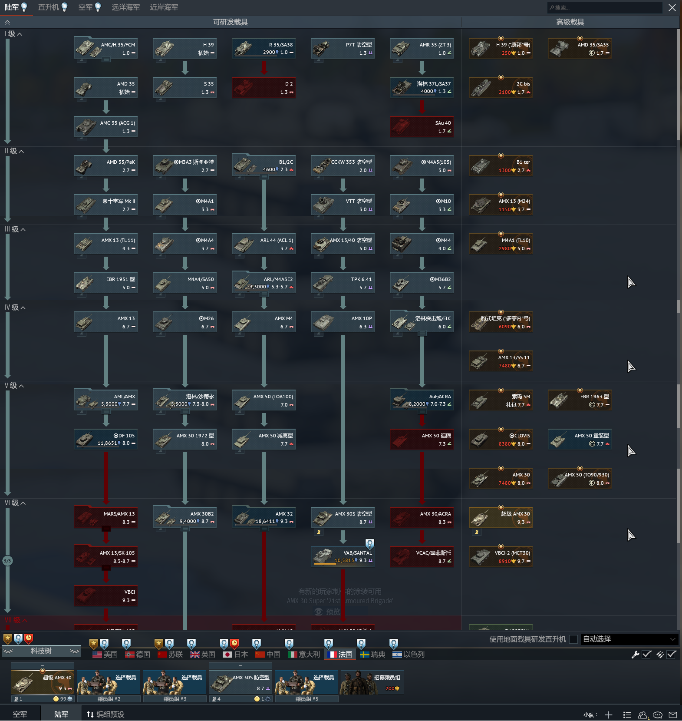The width and height of the screenshot is (682, 721).
Task: Collapse the I 级 rank section
Action: (x=13, y=34)
